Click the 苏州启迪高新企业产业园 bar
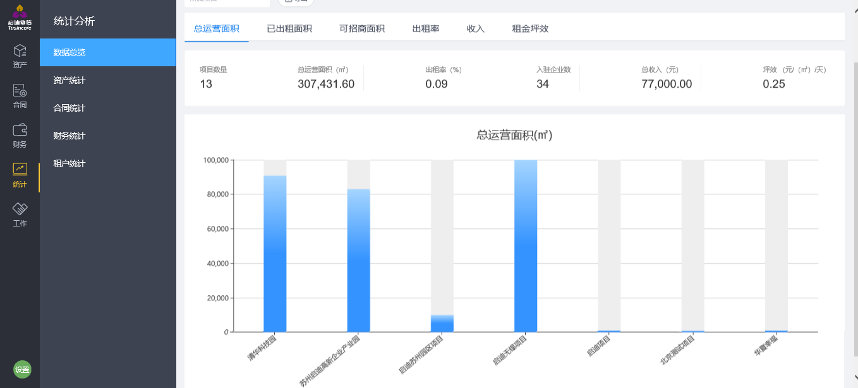 (359, 260)
